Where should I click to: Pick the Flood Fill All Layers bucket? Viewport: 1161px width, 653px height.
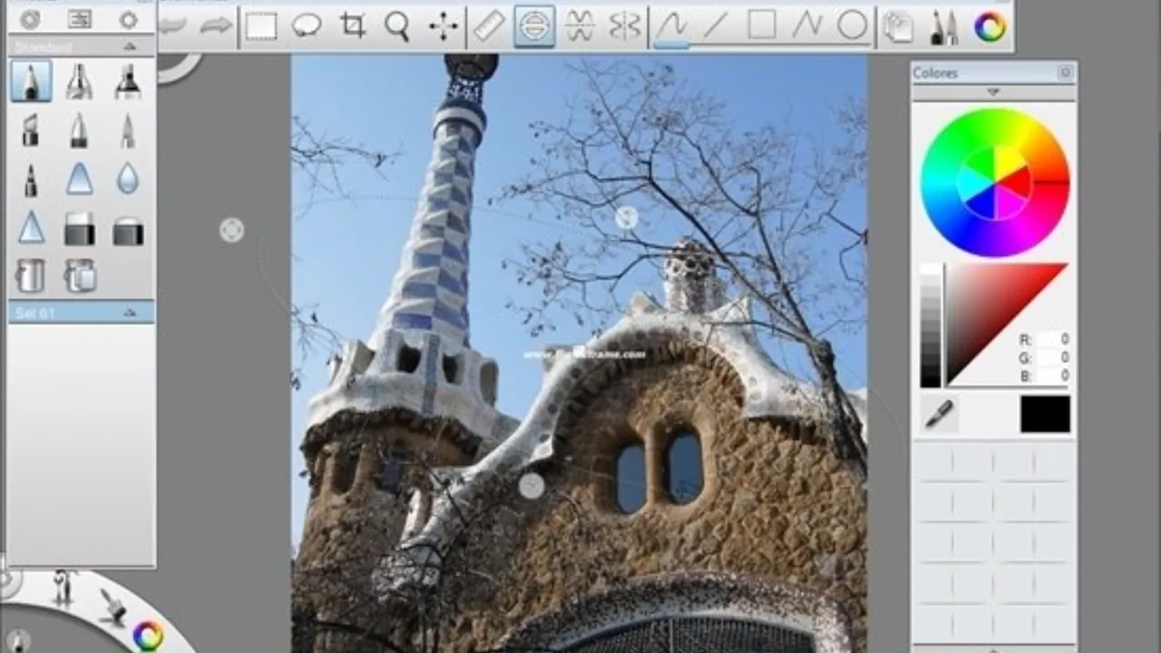tap(80, 276)
